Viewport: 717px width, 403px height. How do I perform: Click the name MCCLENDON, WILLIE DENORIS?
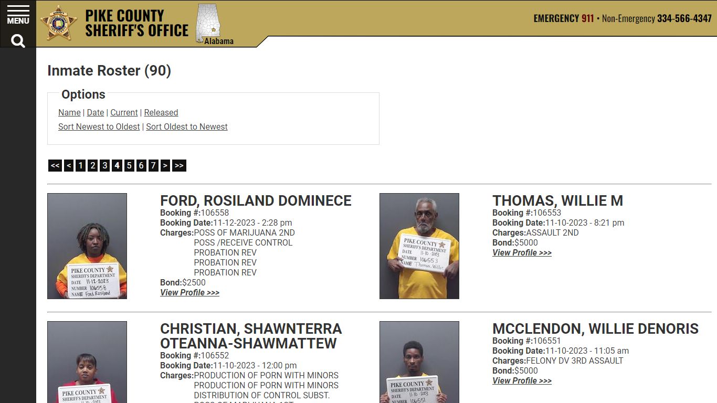[595, 328]
